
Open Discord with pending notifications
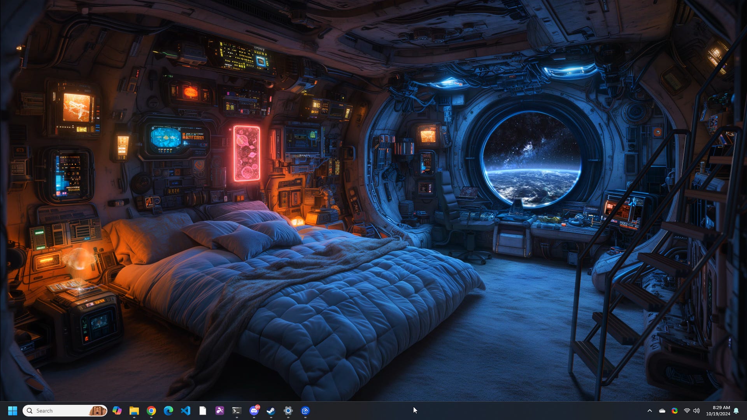254,410
